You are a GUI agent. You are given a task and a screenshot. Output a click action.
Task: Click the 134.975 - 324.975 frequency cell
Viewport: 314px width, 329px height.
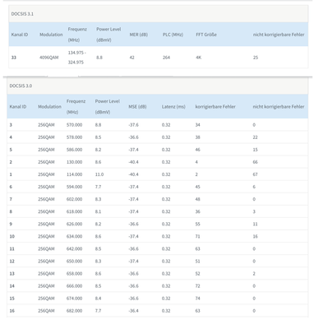77,58
